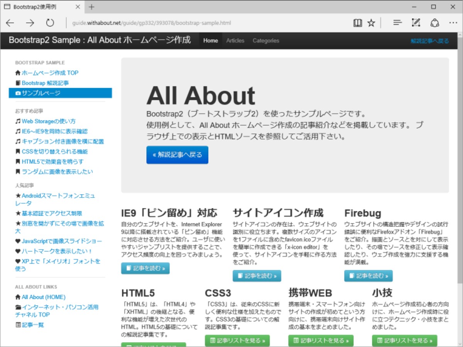Close the Bootstrap2使用例 tab
This screenshot has height=347, width=463.
click(x=78, y=7)
